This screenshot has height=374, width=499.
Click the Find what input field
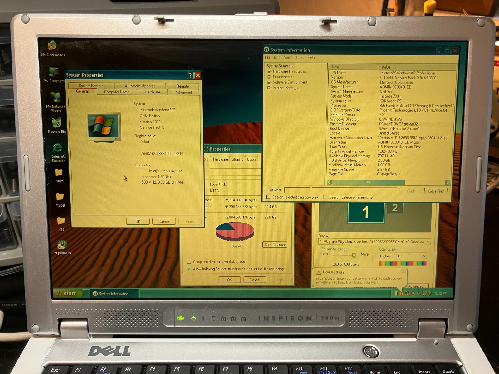click(x=340, y=190)
